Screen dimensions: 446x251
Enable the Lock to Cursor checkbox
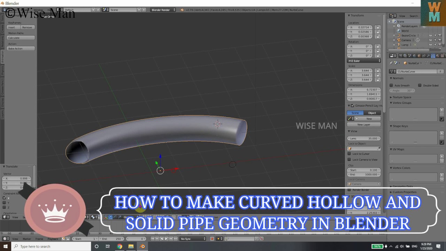(x=349, y=154)
